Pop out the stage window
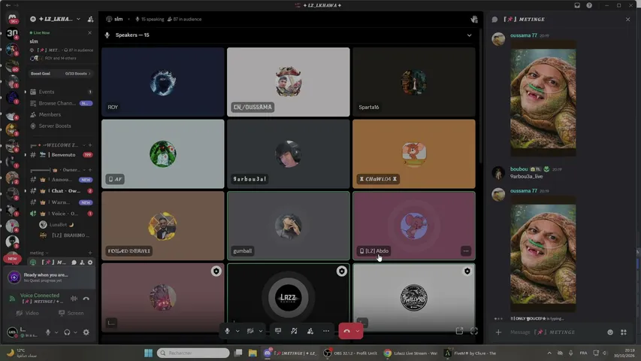This screenshot has width=641, height=361. [459, 331]
